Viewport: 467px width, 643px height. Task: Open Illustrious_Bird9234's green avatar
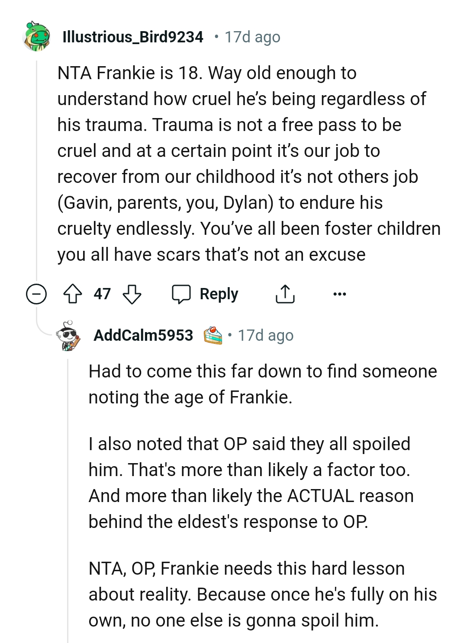pyautogui.click(x=37, y=37)
